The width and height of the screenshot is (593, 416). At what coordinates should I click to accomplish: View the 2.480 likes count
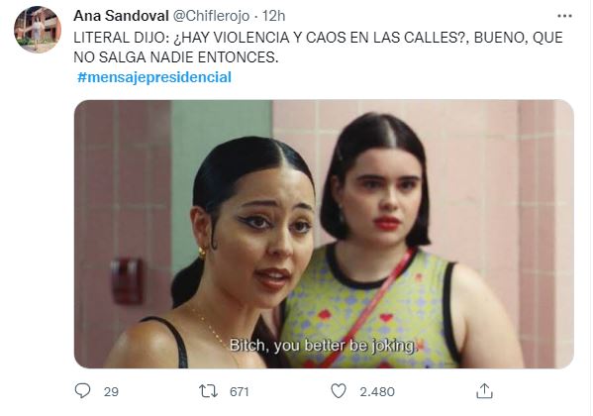(377, 392)
